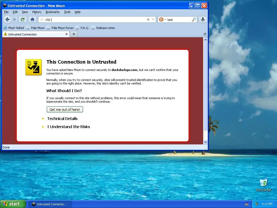Click the site identity icon in address bar
This screenshot has width=277, height=208.
click(x=42, y=19)
